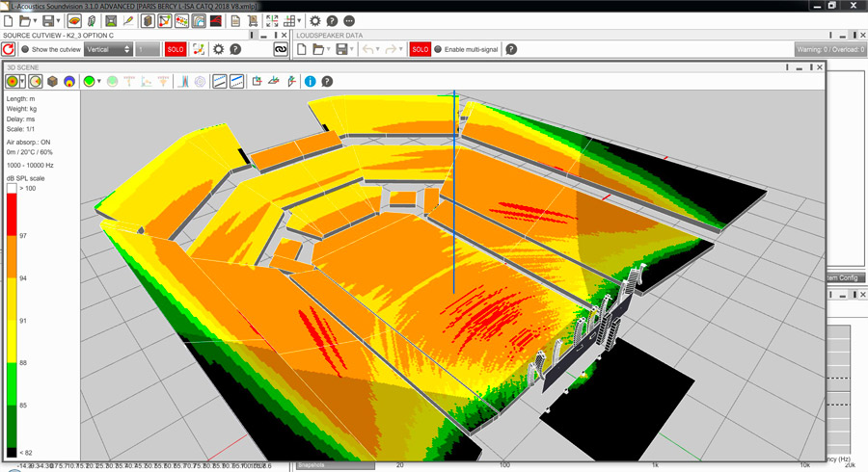Open help from main toolbar
This screenshot has width=868, height=472.
pyautogui.click(x=332, y=21)
